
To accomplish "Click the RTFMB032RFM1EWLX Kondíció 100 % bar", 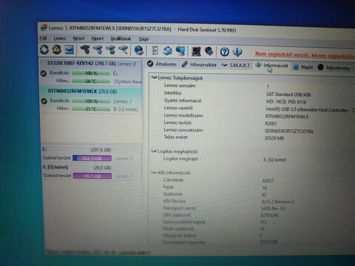I will [91, 101].
